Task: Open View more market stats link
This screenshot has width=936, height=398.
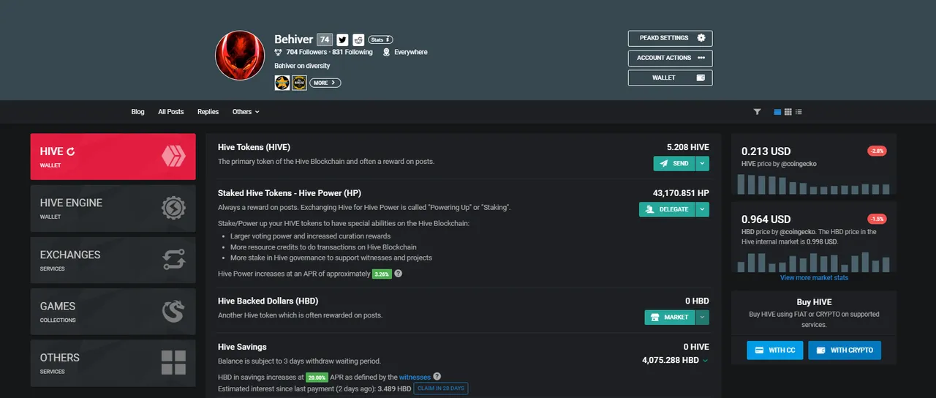Action: (814, 278)
